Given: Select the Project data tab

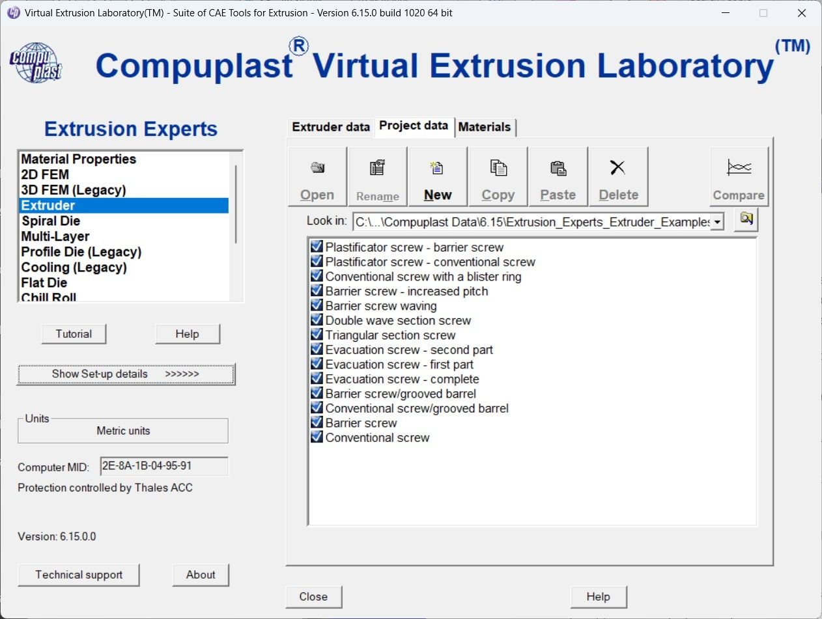Looking at the screenshot, I should (x=414, y=126).
